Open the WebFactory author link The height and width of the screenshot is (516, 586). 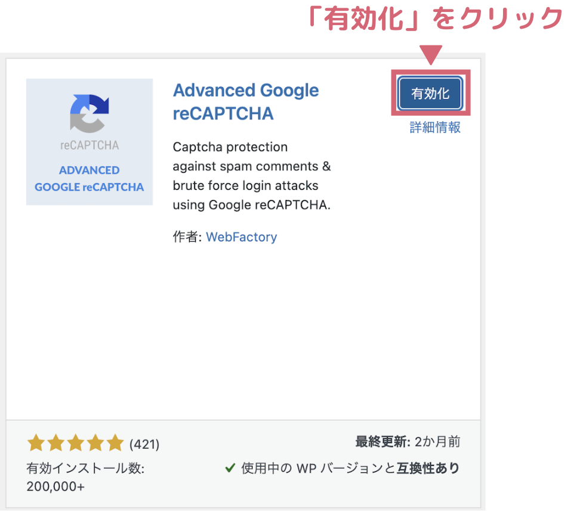coord(242,236)
